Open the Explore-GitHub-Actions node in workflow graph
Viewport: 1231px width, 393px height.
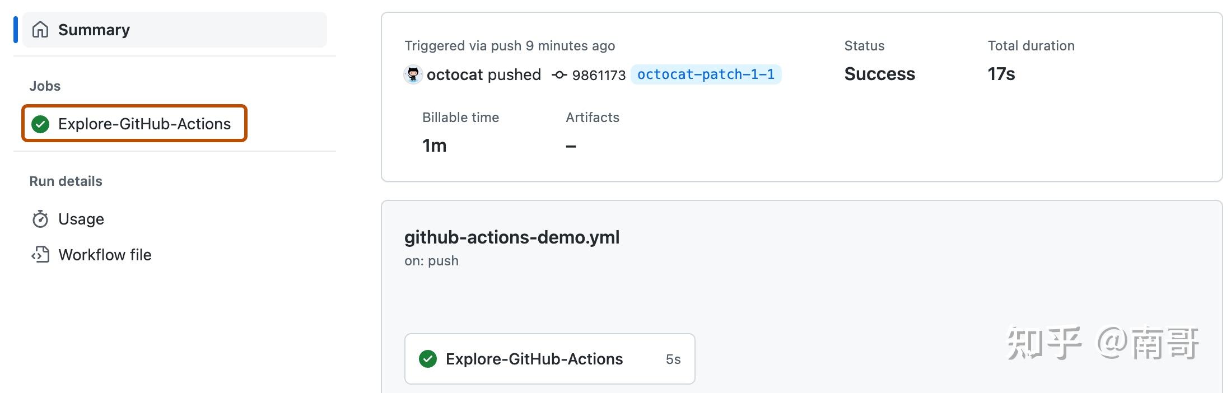tap(534, 359)
